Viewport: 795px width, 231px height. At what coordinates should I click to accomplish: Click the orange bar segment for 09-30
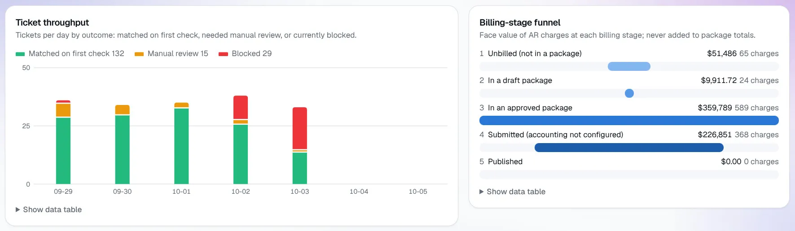click(123, 109)
